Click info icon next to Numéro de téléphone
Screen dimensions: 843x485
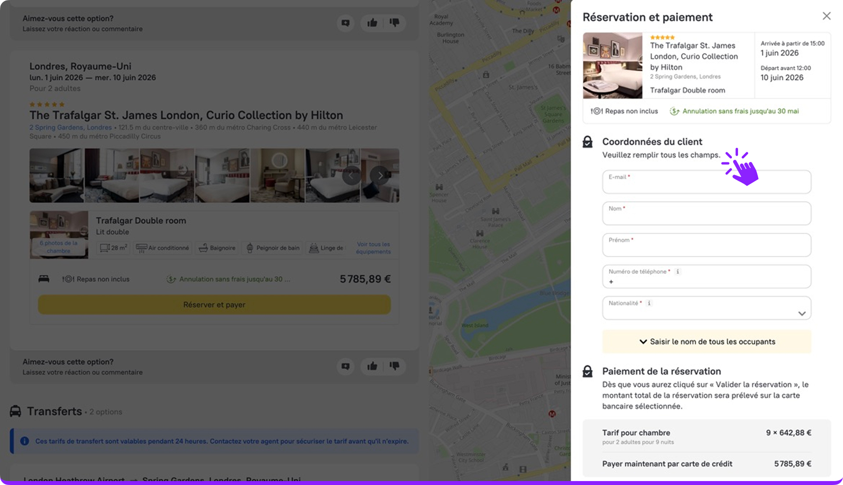point(678,272)
